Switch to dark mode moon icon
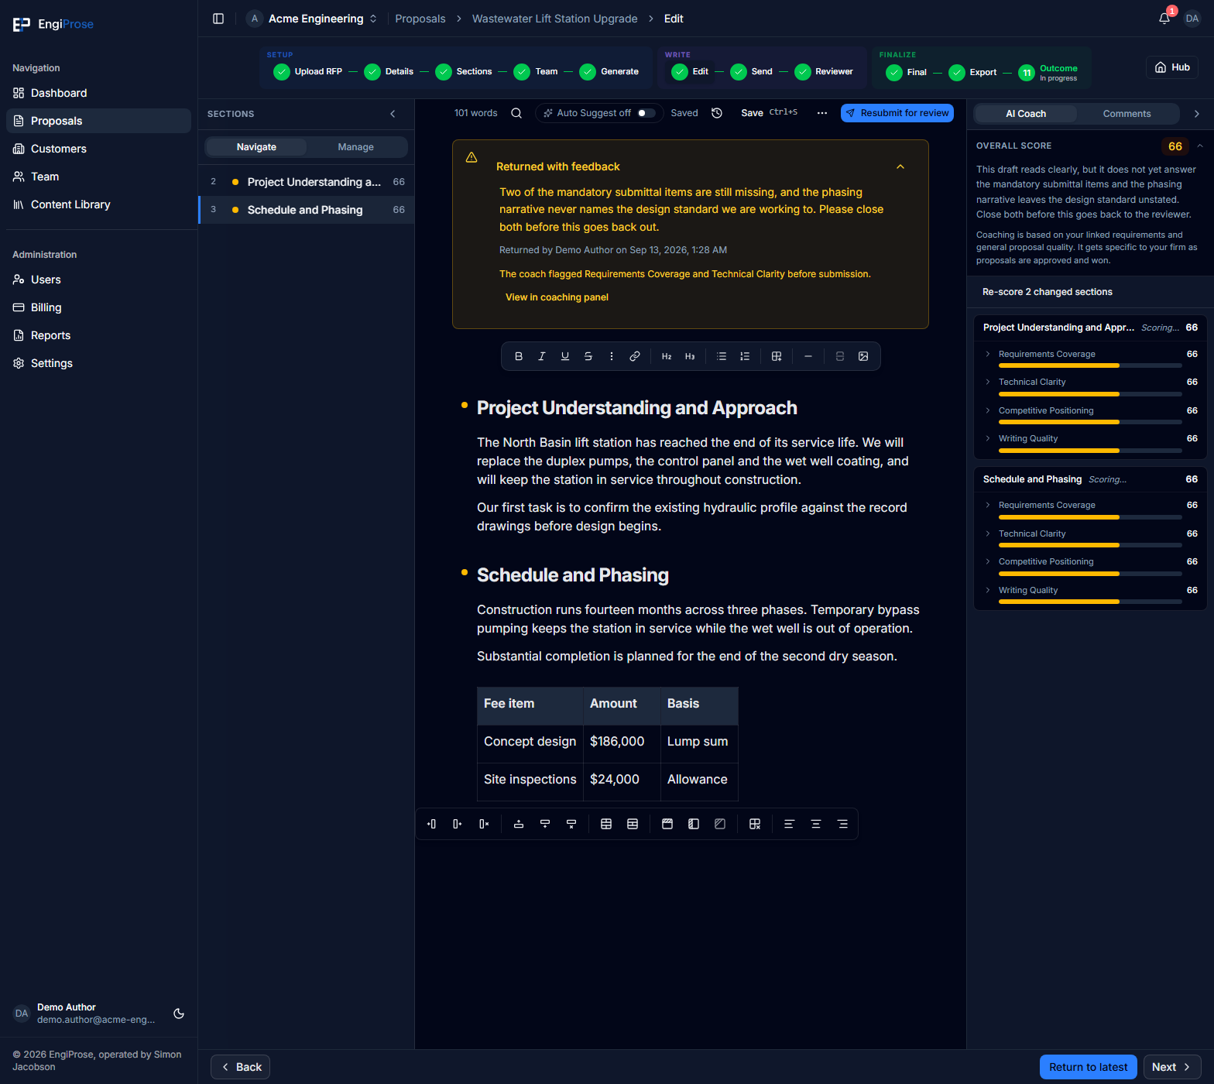1214x1084 pixels. pos(179,1014)
